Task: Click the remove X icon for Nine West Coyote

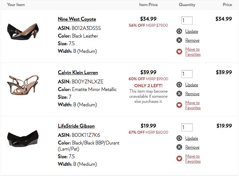Action: click(x=179, y=40)
